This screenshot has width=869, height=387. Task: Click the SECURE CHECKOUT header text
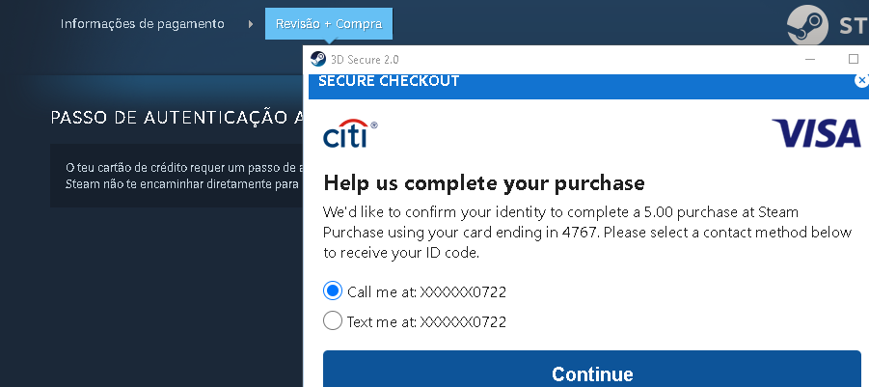click(x=389, y=81)
